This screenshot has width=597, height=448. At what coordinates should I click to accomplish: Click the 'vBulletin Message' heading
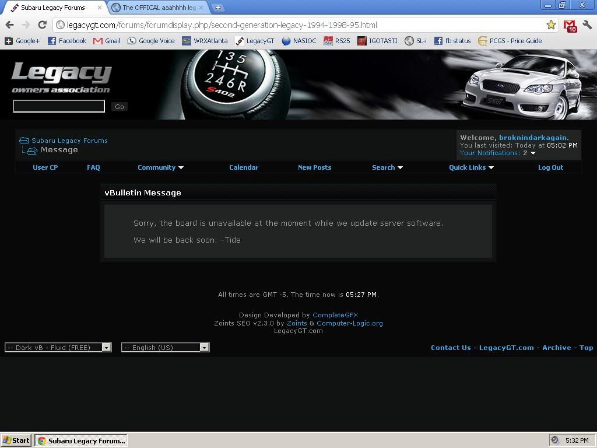pyautogui.click(x=143, y=192)
